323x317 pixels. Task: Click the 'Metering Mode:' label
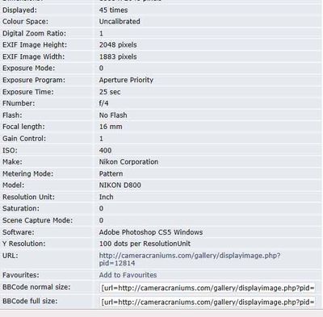[x=28, y=173]
